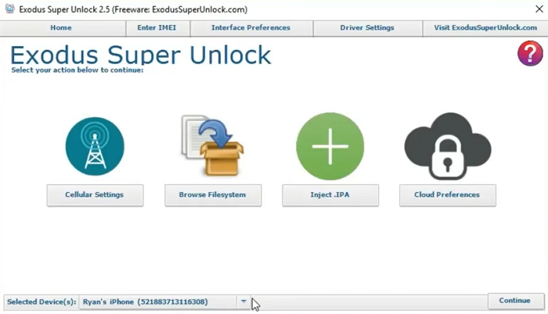Select Ryan's iPhone device field
The height and width of the screenshot is (314, 548).
157,302
